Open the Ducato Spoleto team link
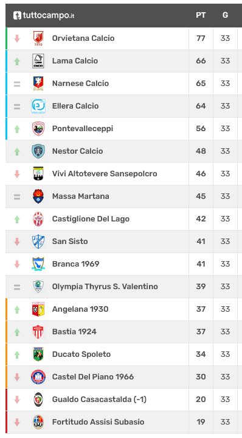The height and width of the screenshot is (438, 242). (81, 354)
